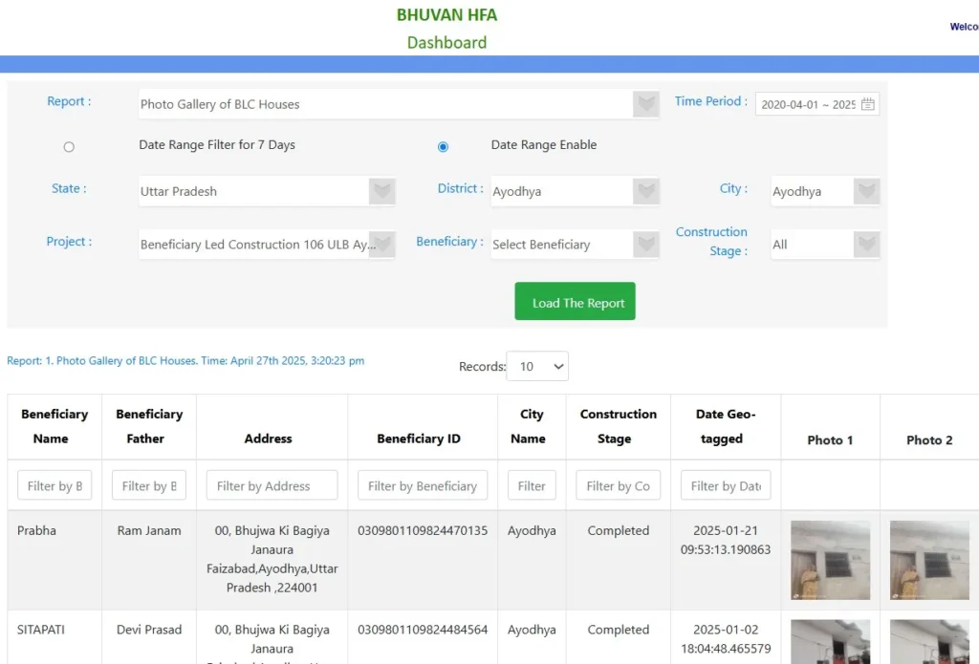The width and height of the screenshot is (979, 664).
Task: Open the Records per page dropdown
Action: [x=537, y=367]
